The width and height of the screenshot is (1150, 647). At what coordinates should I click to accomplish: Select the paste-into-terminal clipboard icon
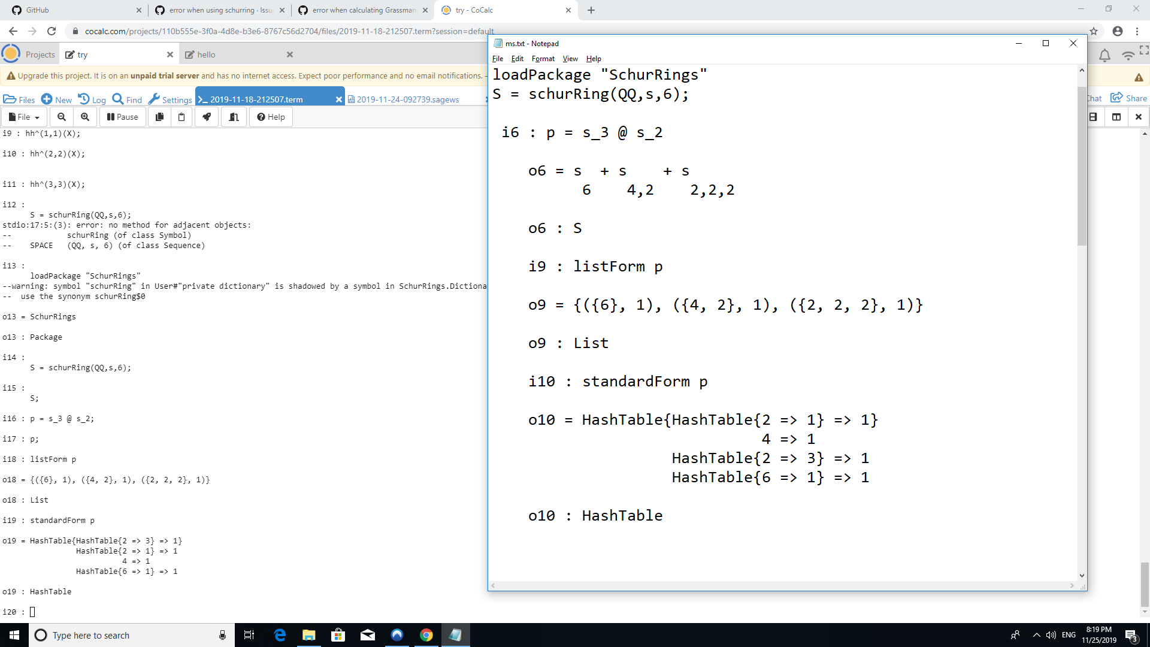(x=181, y=117)
